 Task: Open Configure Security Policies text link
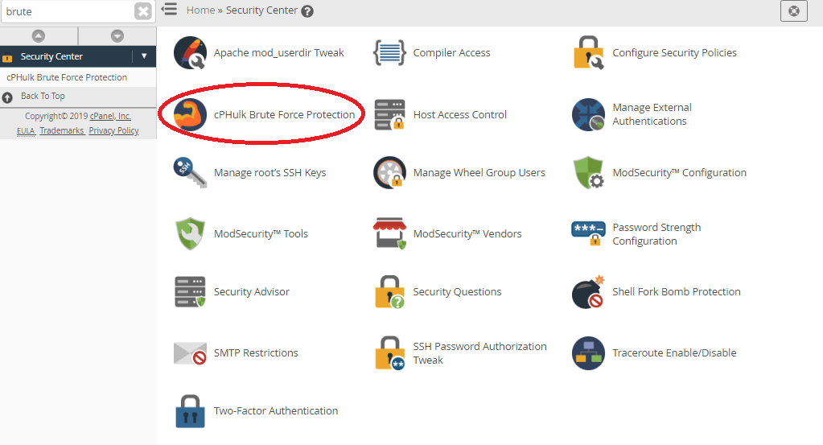coord(674,52)
